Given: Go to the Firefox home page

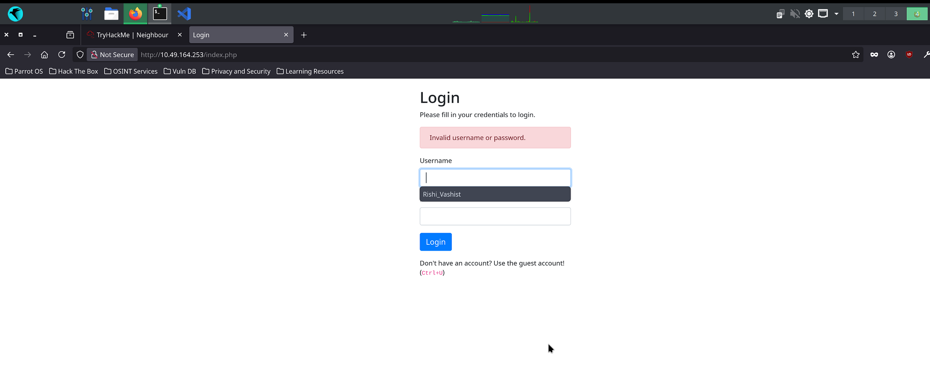Looking at the screenshot, I should (x=44, y=54).
